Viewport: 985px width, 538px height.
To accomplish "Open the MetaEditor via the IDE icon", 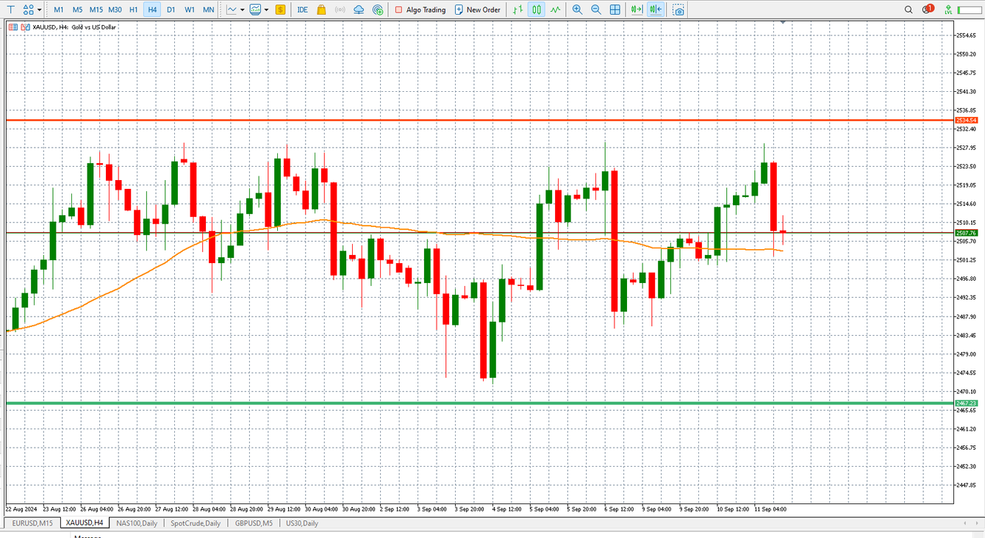I will point(301,10).
